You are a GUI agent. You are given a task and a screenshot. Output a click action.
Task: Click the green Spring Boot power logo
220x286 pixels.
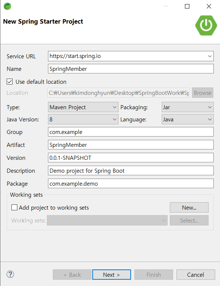click(x=206, y=25)
